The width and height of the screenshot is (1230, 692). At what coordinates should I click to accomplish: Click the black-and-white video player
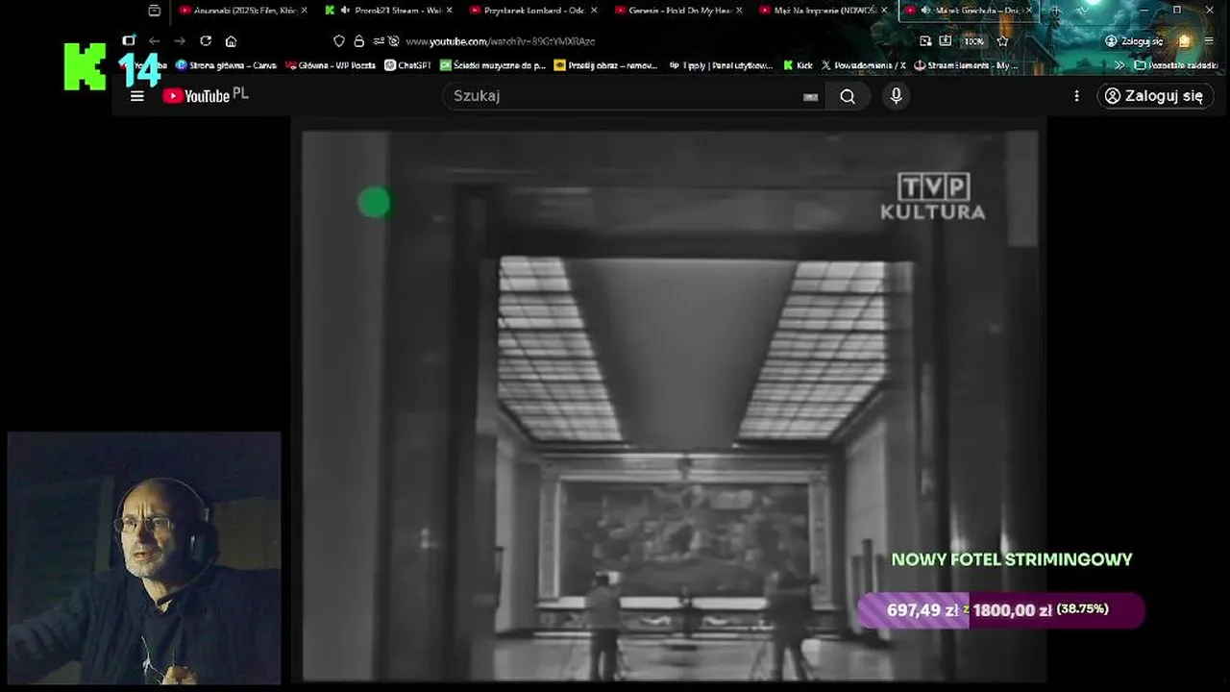tap(670, 406)
